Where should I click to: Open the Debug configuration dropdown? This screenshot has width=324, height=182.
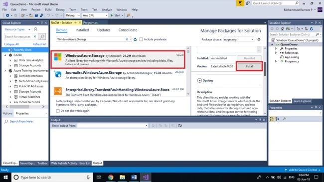click(73, 15)
